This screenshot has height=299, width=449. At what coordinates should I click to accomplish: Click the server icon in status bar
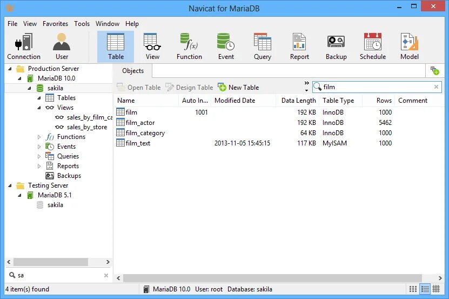click(146, 289)
